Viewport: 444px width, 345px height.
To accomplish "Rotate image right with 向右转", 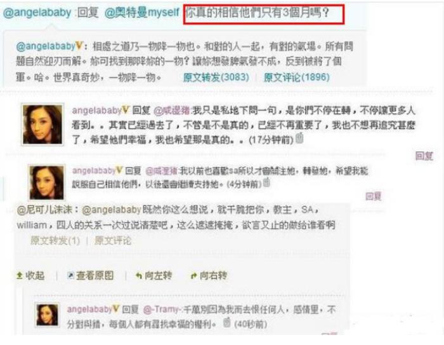I will click(209, 276).
